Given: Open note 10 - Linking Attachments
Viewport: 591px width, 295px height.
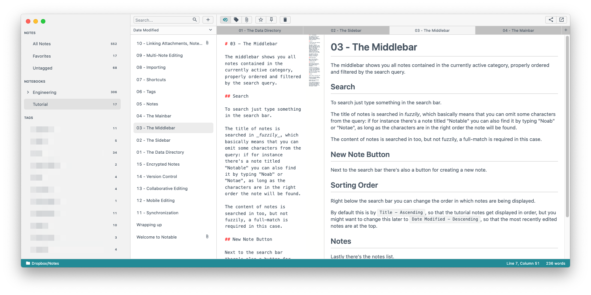Looking at the screenshot, I should [x=173, y=43].
